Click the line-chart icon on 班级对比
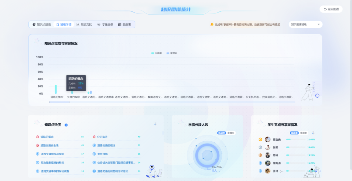Image resolution: width=352 pixels, height=181 pixels. click(x=78, y=24)
